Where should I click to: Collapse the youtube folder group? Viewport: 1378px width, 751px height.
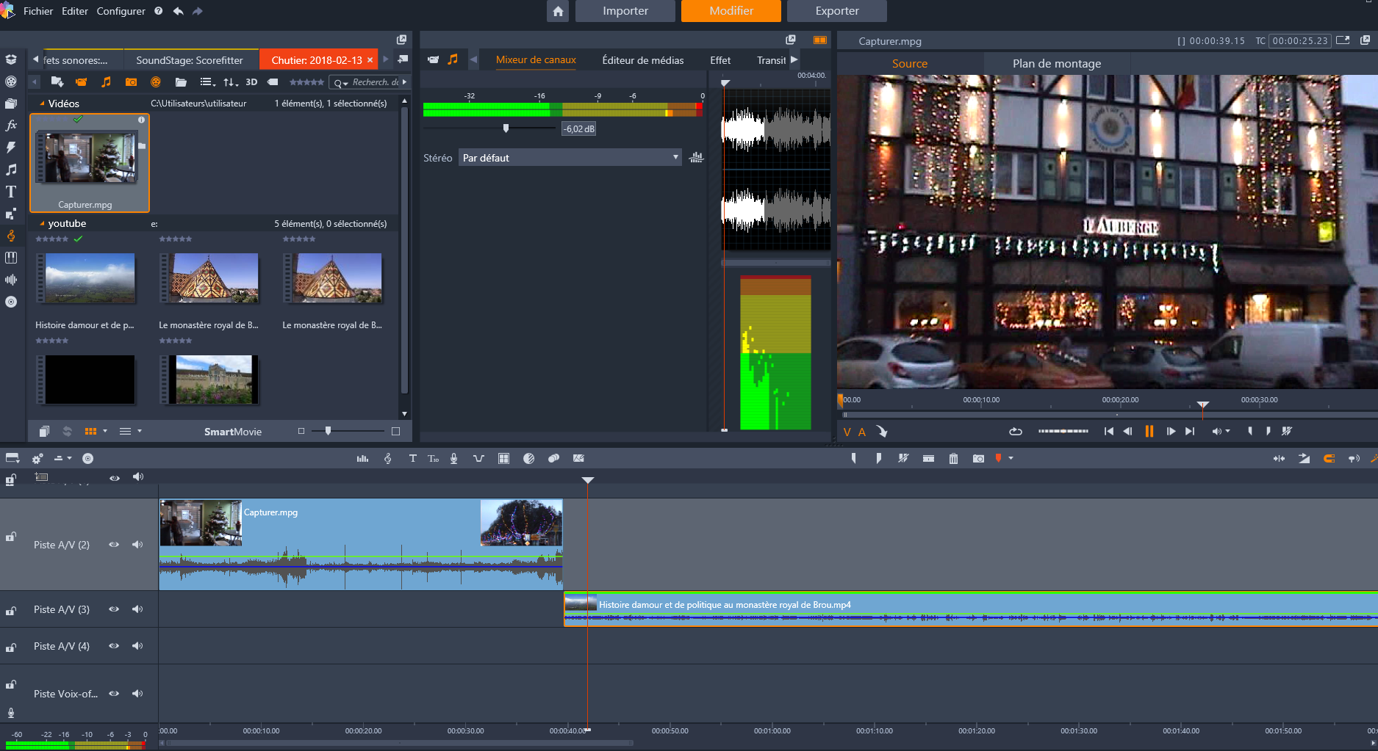(42, 224)
